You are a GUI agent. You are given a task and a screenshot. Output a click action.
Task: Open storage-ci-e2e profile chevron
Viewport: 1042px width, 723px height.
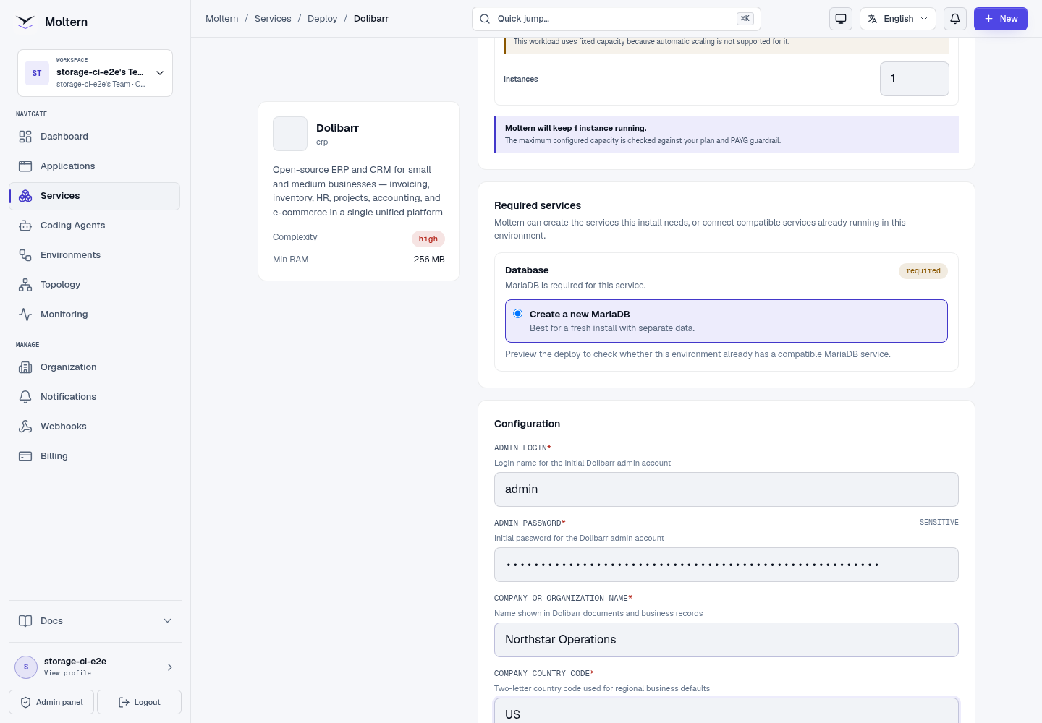click(170, 667)
